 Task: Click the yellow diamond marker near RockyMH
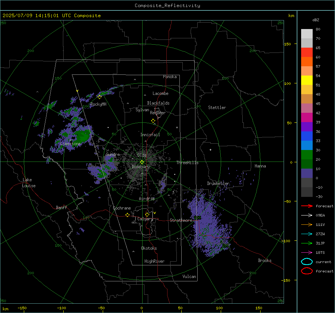click(x=99, y=97)
